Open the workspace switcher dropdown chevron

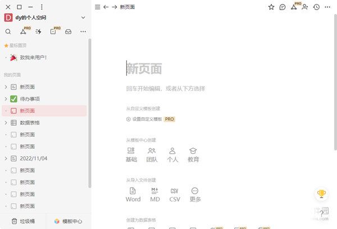pyautogui.click(x=83, y=17)
